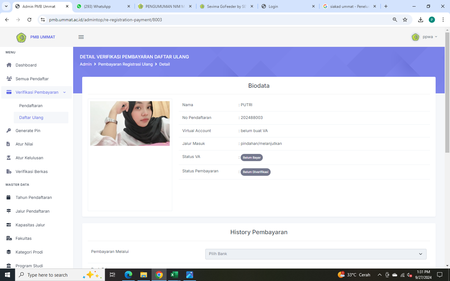
Task: Open Chrome downloads icon in toolbar
Action: 421,20
